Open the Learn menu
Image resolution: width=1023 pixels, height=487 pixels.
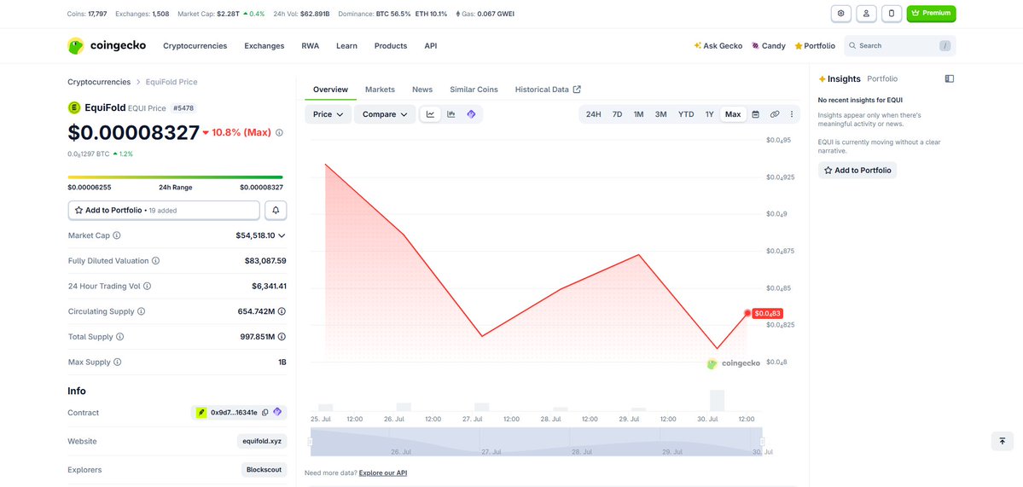346,46
